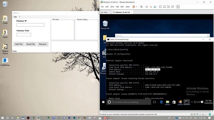Open the Help menu in VMware Workstation

(x=127, y=7)
